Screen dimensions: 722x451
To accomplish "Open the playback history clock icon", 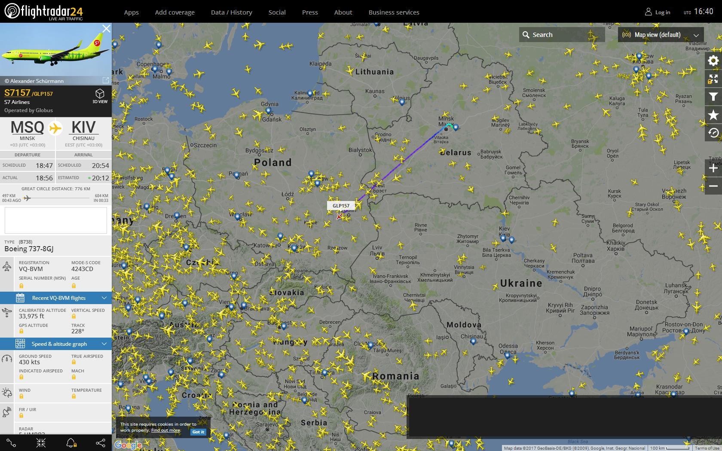I will tap(713, 133).
